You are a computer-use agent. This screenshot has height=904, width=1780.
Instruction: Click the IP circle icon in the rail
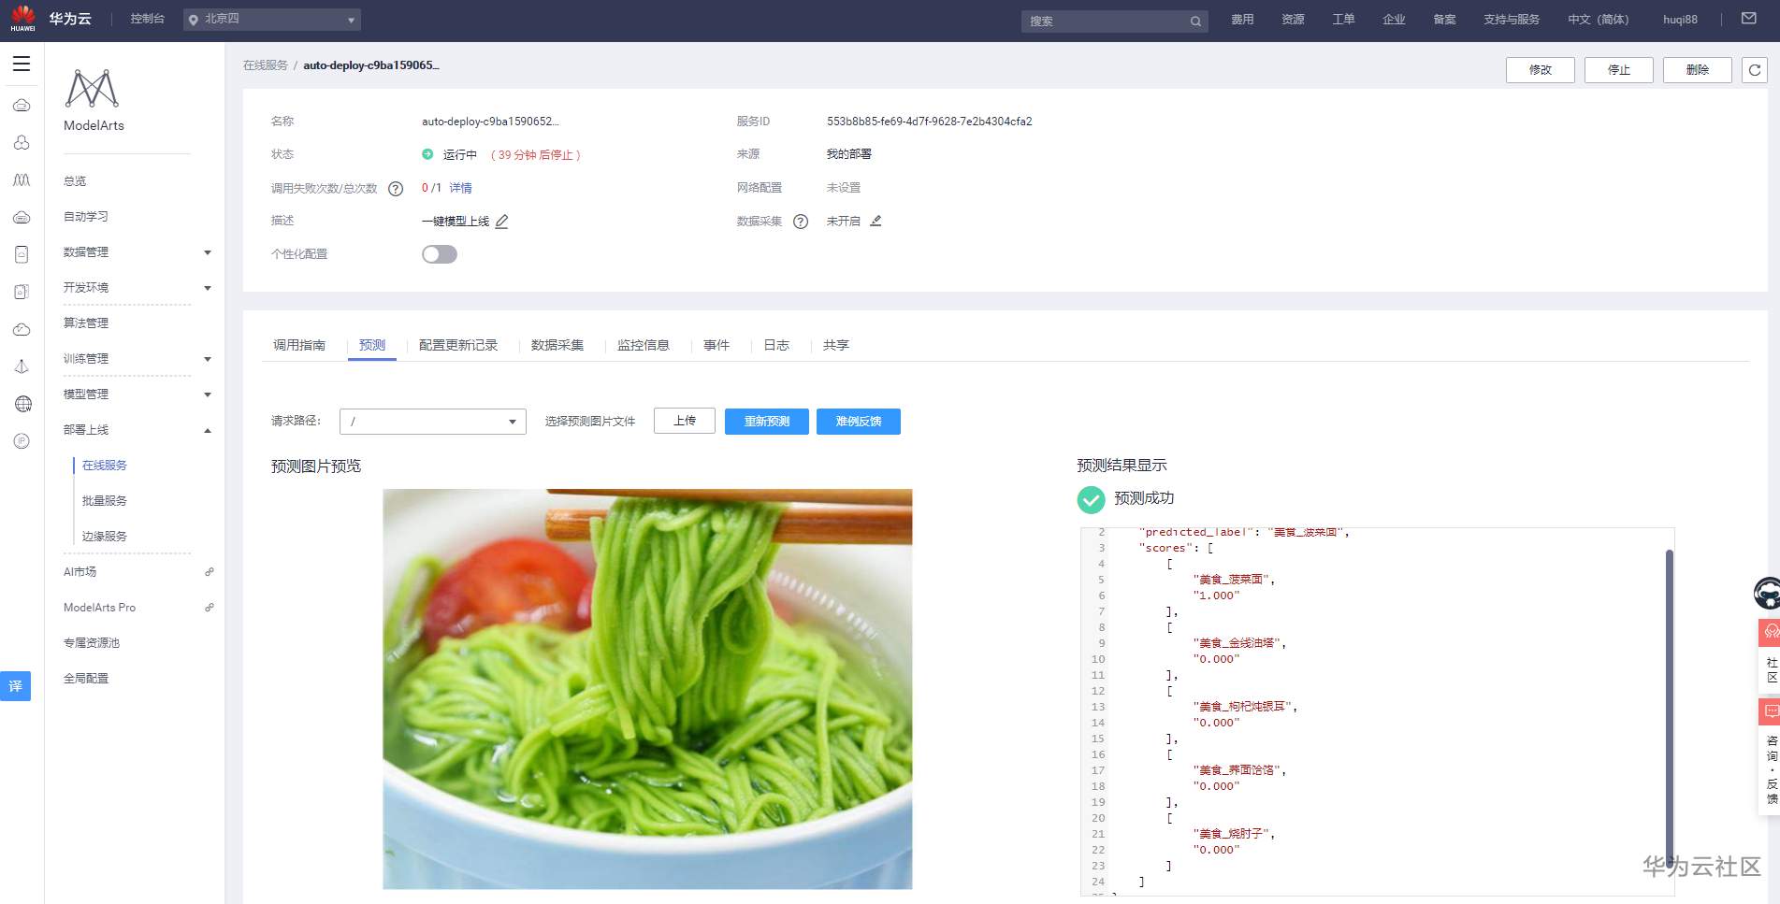click(x=22, y=441)
